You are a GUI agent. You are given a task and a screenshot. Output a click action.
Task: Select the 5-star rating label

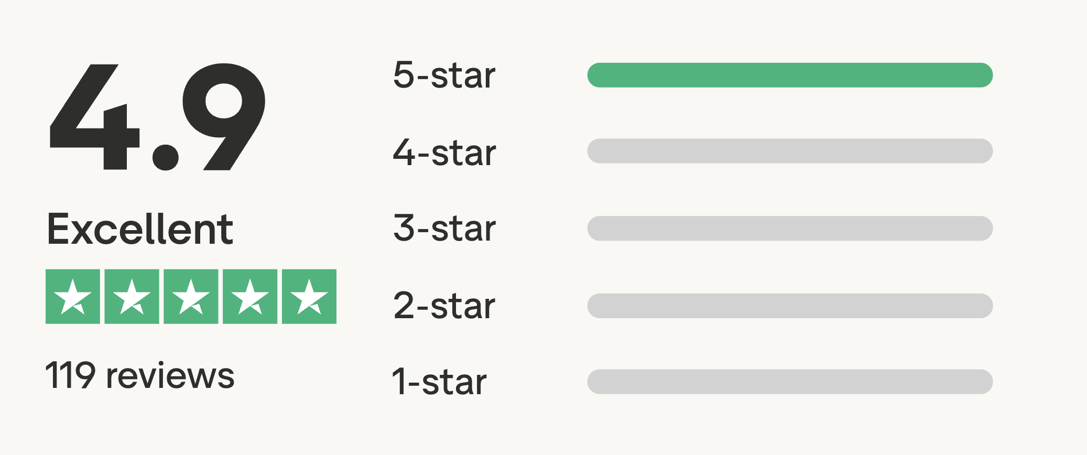[x=444, y=75]
